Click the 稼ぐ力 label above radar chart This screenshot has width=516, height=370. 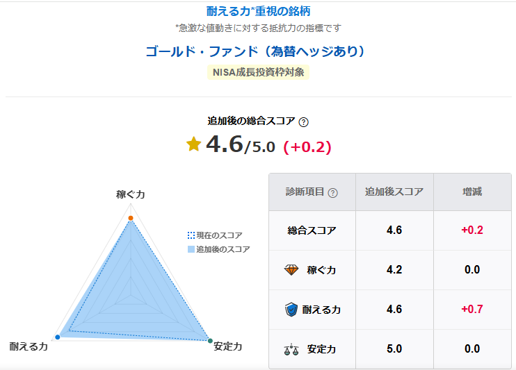(x=130, y=194)
